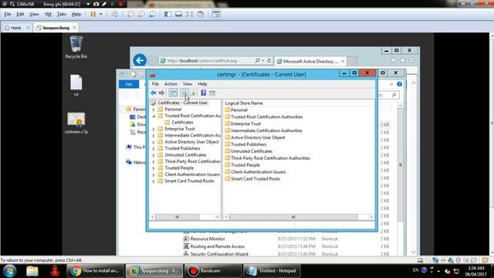This screenshot has height=278, width=494.
Task: Open the VM menu in VMware
Action: pos(48,14)
